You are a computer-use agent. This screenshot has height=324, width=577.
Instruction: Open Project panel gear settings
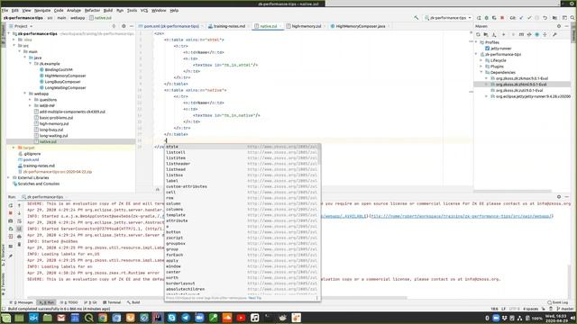[x=124, y=26]
